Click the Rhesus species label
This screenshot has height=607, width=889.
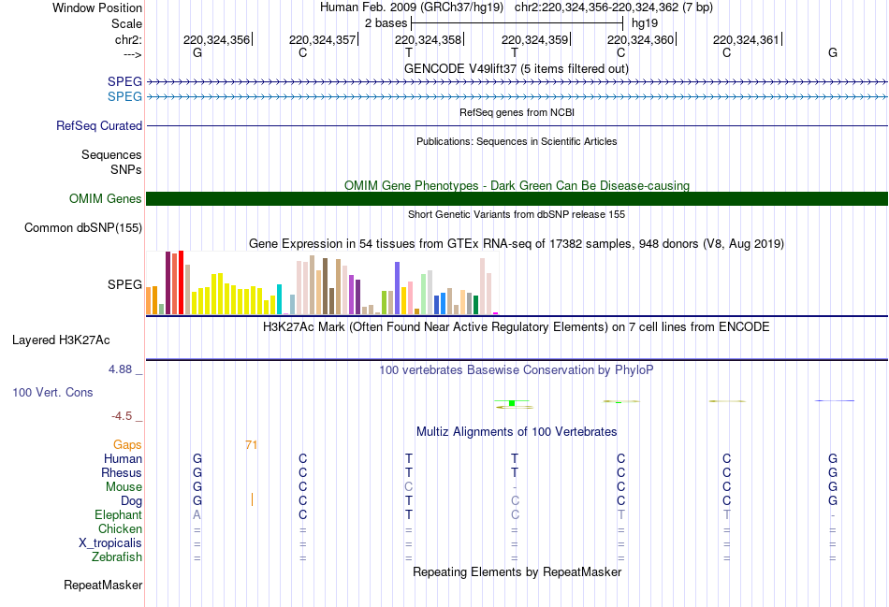pyautogui.click(x=122, y=472)
